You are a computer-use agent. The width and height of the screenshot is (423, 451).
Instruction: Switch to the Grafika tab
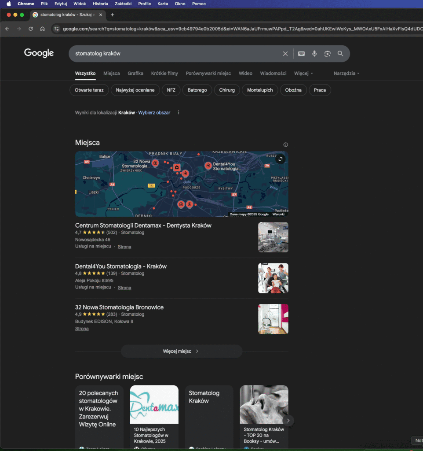point(135,74)
